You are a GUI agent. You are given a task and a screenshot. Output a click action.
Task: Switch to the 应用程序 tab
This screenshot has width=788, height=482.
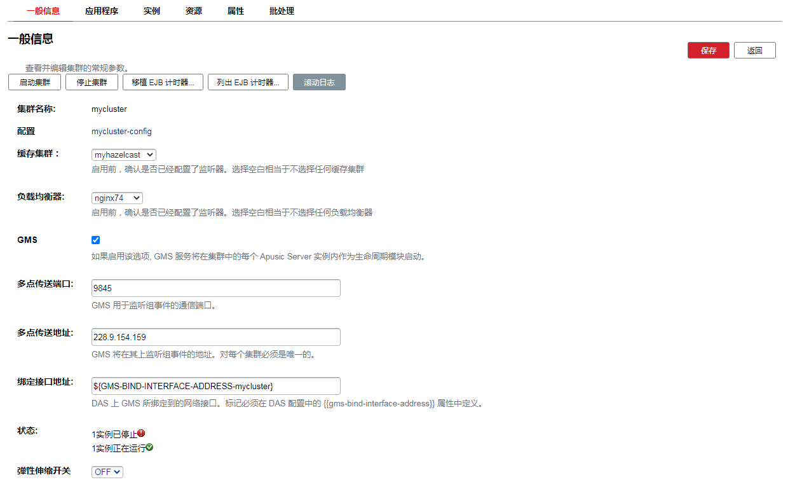pyautogui.click(x=102, y=11)
